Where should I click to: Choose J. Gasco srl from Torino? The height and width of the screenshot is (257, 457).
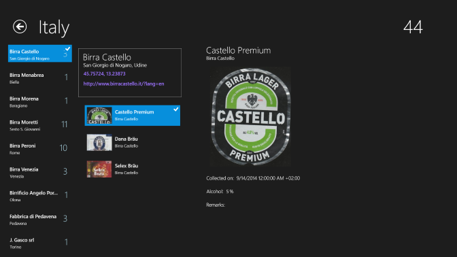coord(40,243)
